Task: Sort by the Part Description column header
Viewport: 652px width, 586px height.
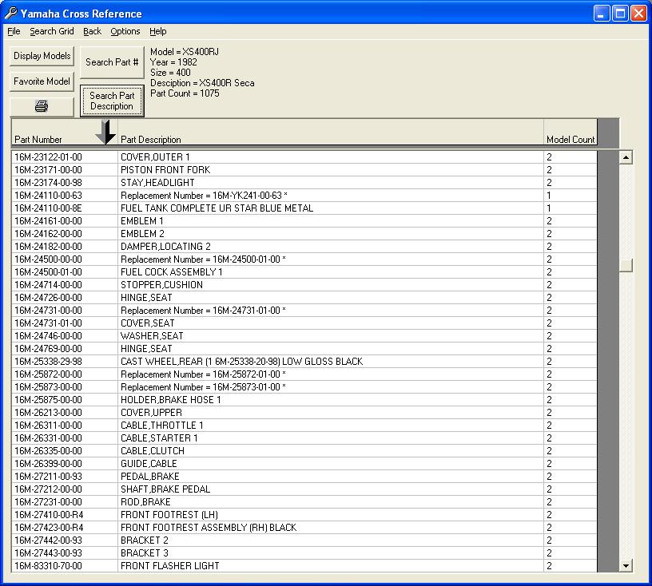Action: pyautogui.click(x=331, y=133)
